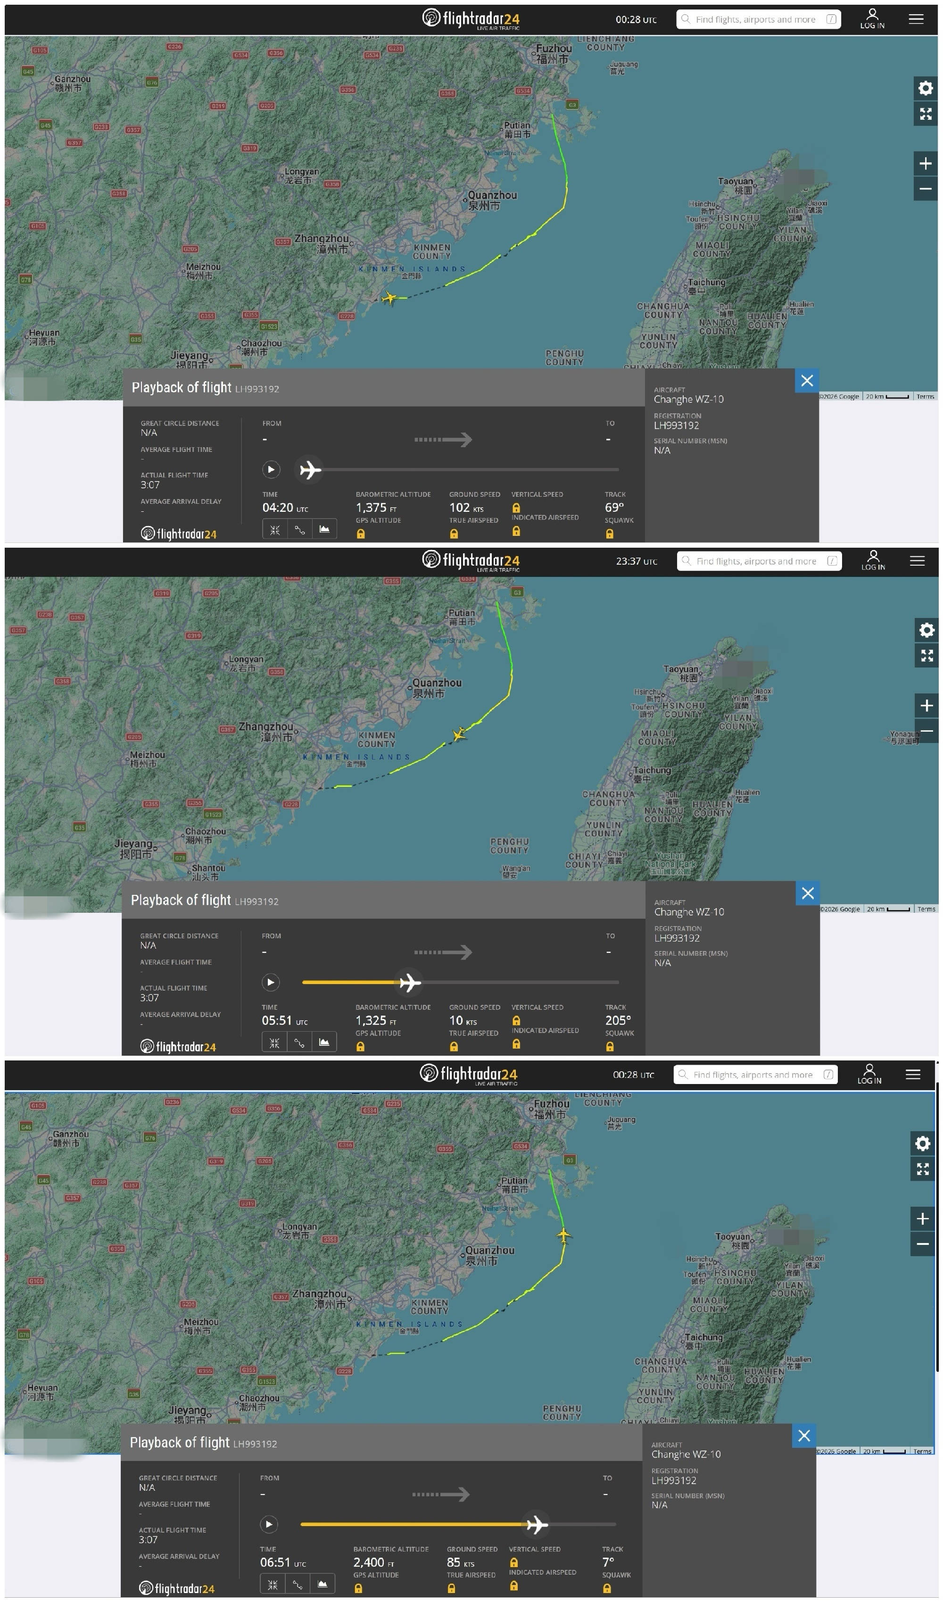Image resolution: width=943 pixels, height=1602 pixels.
Task: Enter fullscreen map in the 05:51 UTC view
Action: (927, 655)
